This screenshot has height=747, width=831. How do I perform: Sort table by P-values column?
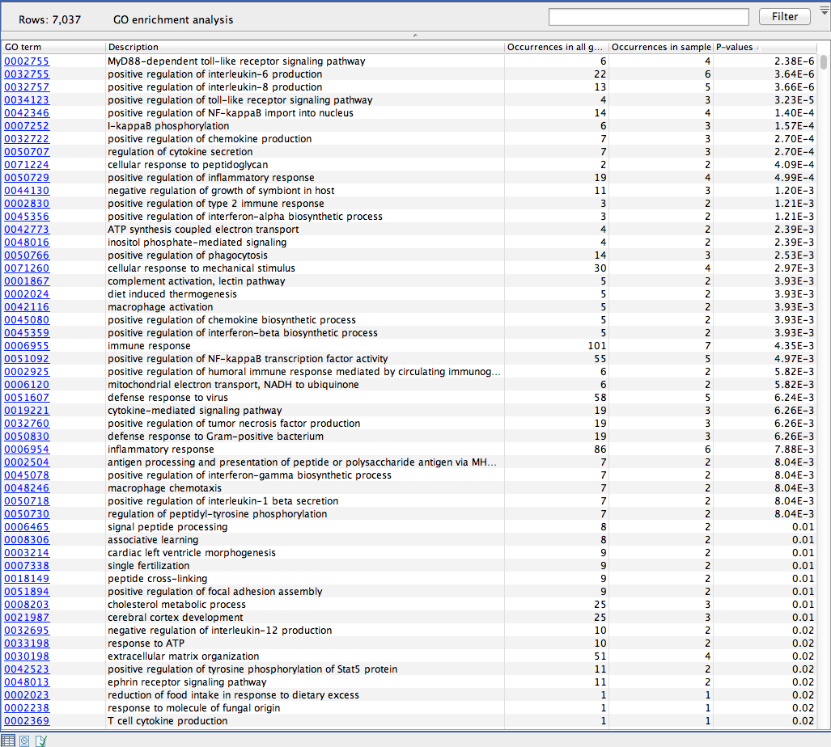764,48
